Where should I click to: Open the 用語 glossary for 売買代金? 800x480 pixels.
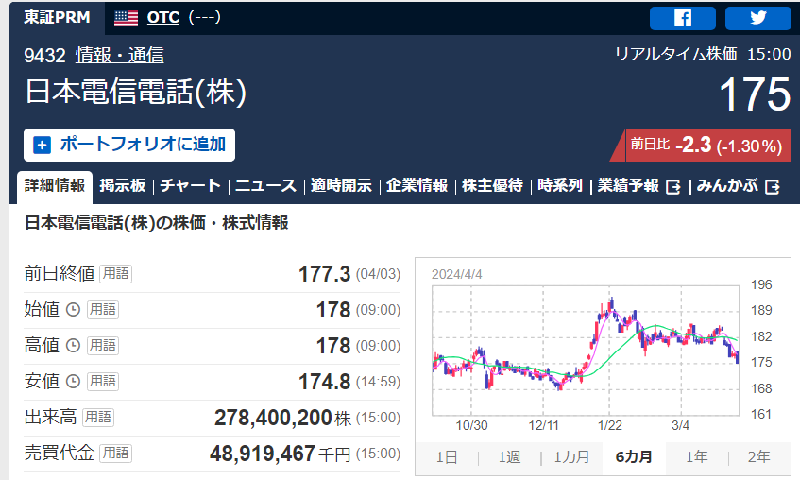116,453
